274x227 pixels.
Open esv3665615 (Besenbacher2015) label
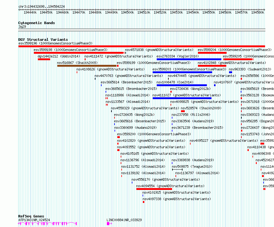pos(131,89)
